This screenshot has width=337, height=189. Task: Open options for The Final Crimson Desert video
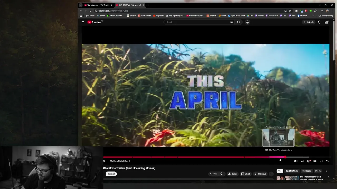(329, 177)
